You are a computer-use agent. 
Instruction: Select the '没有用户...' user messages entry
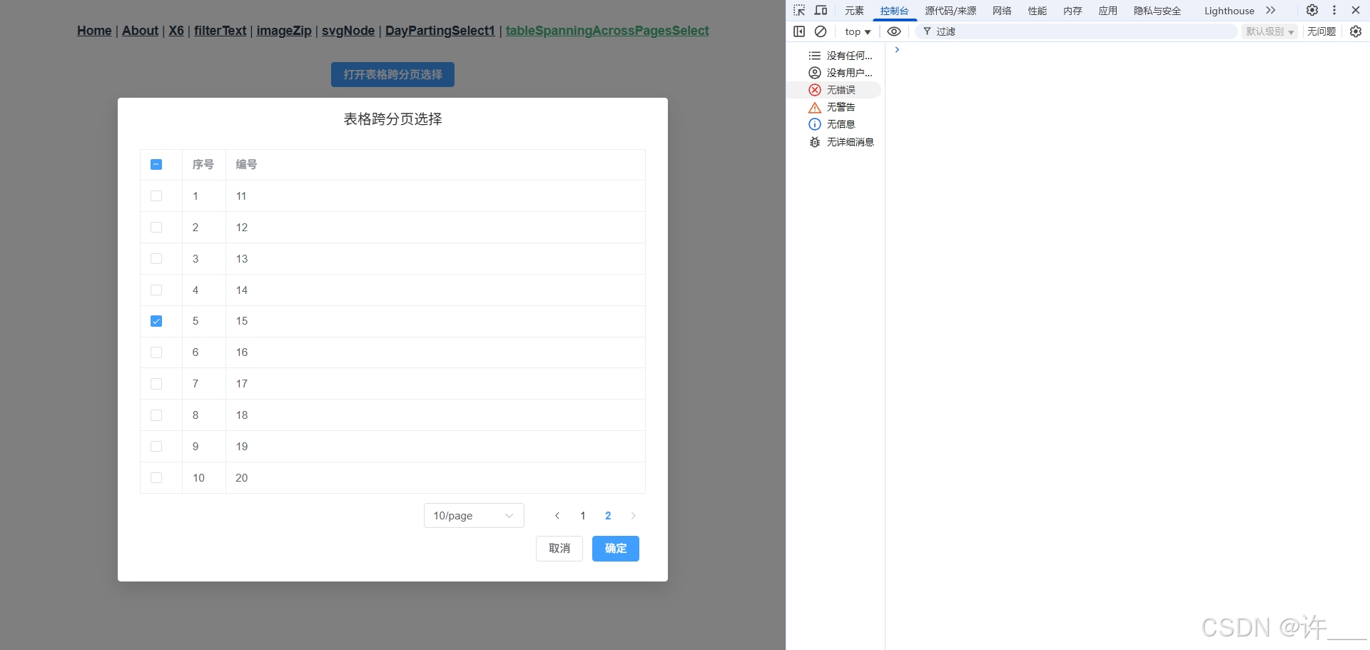pos(833,73)
